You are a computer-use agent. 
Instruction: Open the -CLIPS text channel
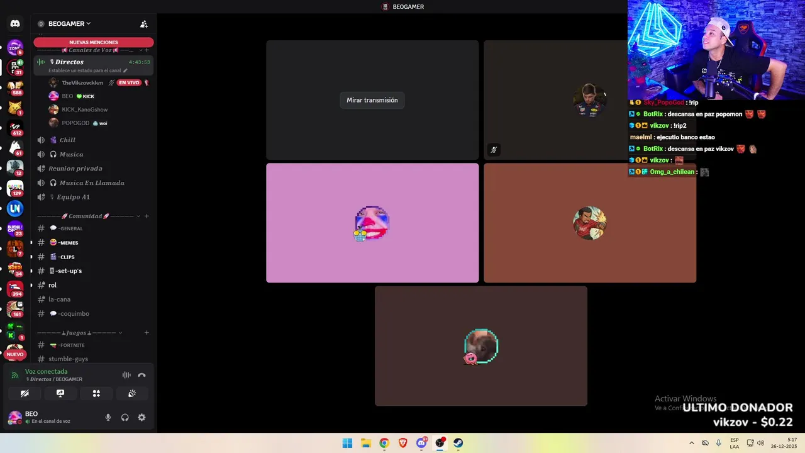pyautogui.click(x=94, y=257)
